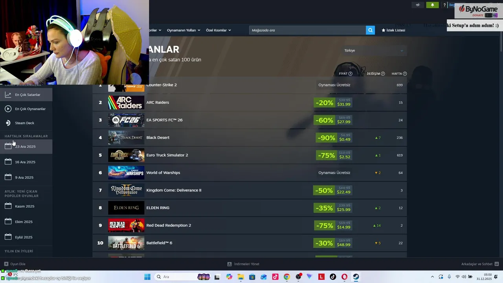Open the 16 Ara 2025 weekly ranking
Viewport: 503px width, 283px height.
(x=26, y=162)
